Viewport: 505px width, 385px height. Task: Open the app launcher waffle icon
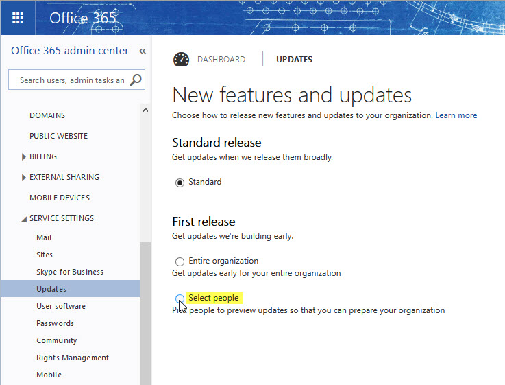(18, 18)
